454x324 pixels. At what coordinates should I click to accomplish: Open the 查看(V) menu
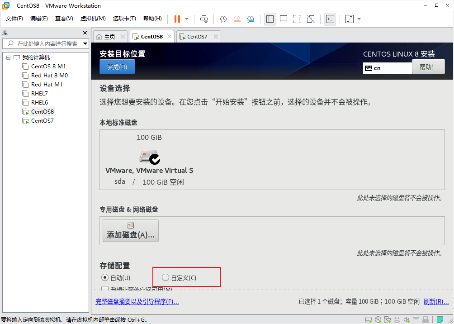[x=64, y=19]
